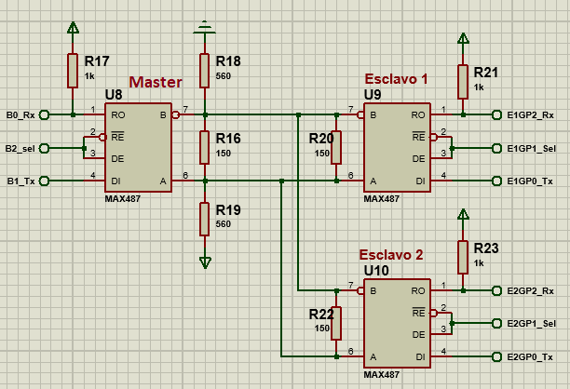Click the ground arrow below R19
The height and width of the screenshot is (389, 570).
205,262
